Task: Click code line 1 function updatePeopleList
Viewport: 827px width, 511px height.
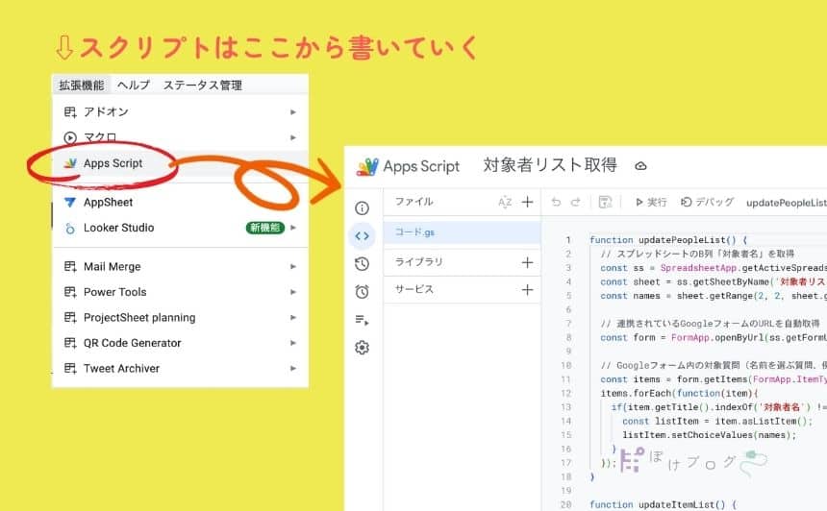Action: 668,240
